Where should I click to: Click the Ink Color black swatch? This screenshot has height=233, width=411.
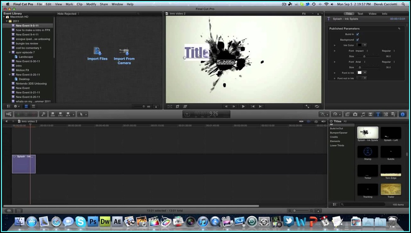click(359, 45)
